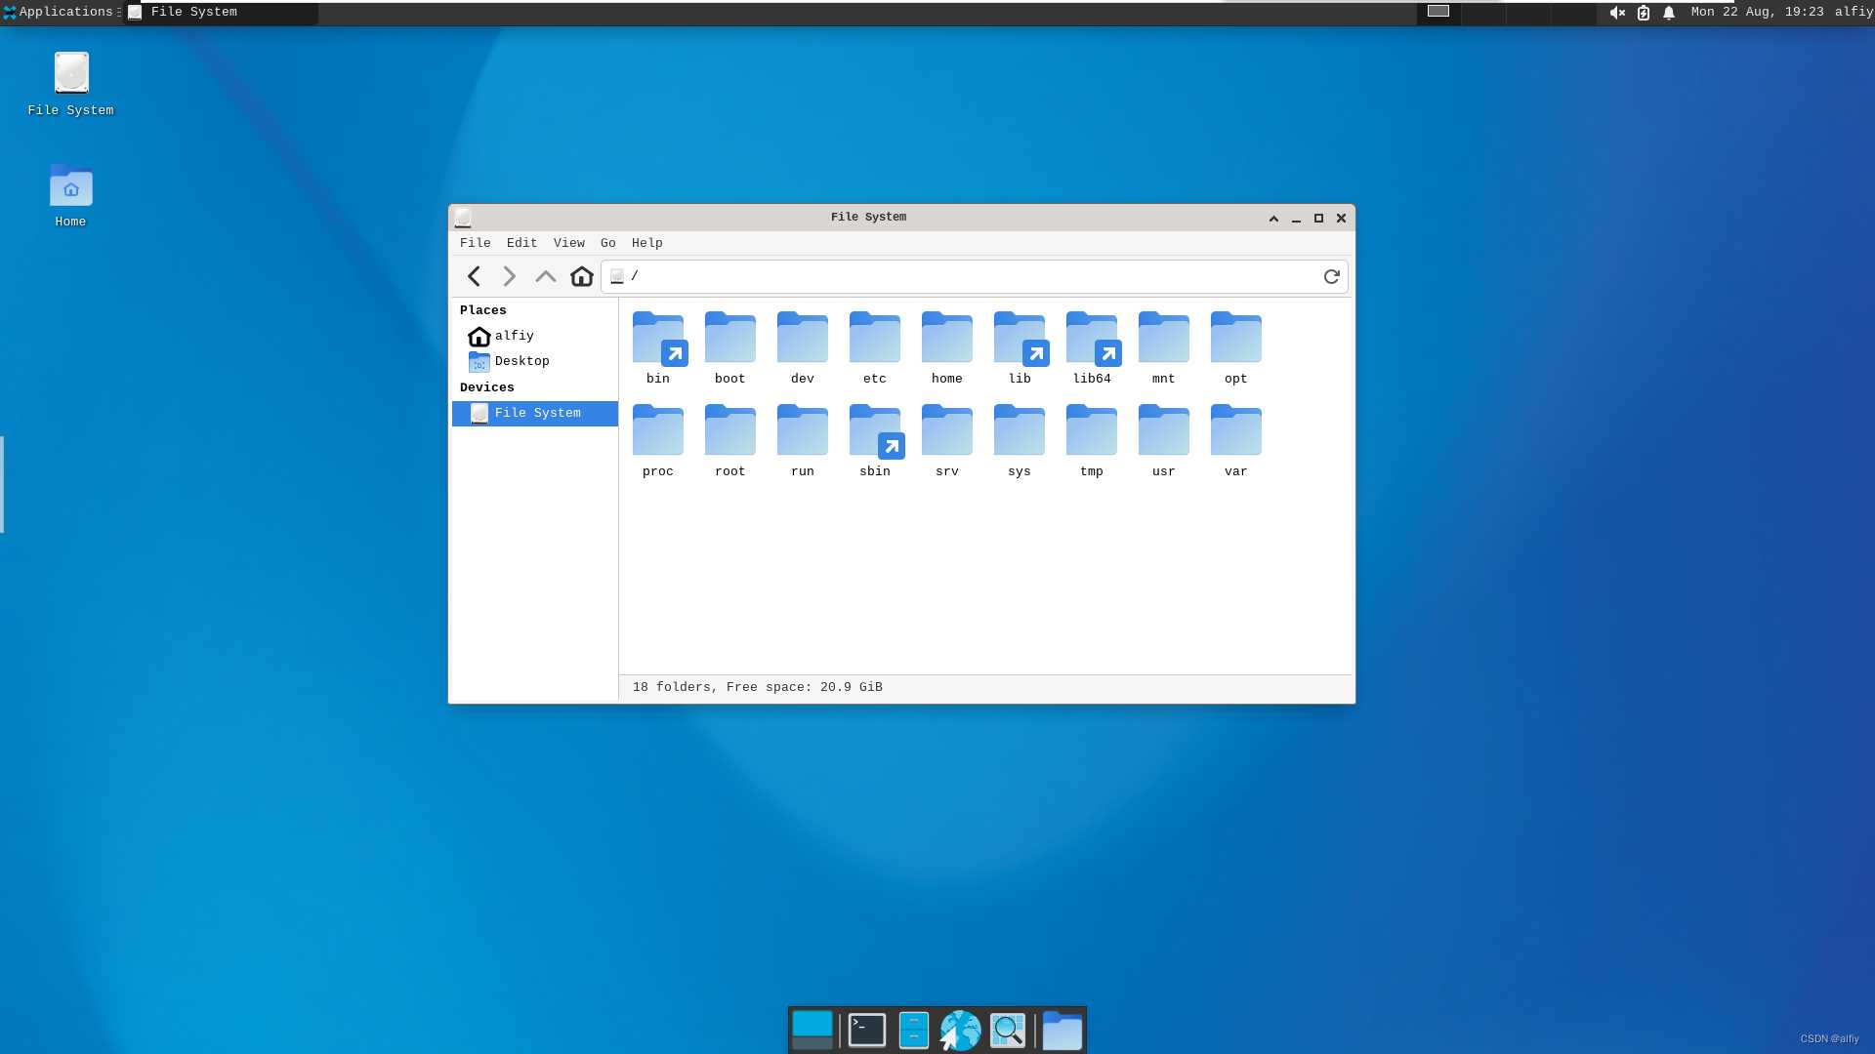Select the tmp folder
Viewport: 1875px width, 1054px height.
click(x=1092, y=440)
